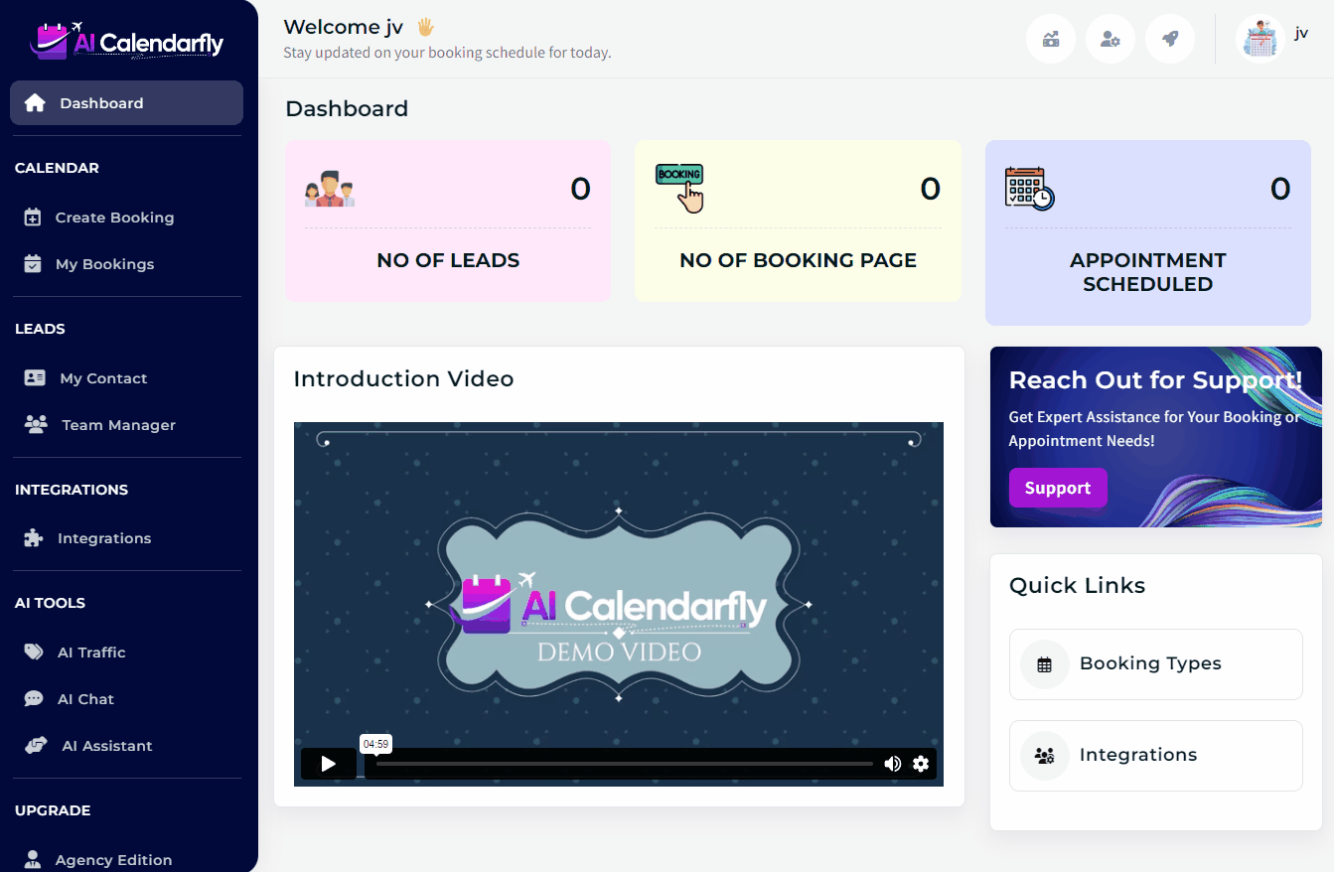Open Integrations quick link
1334x872 pixels.
pyautogui.click(x=1156, y=756)
